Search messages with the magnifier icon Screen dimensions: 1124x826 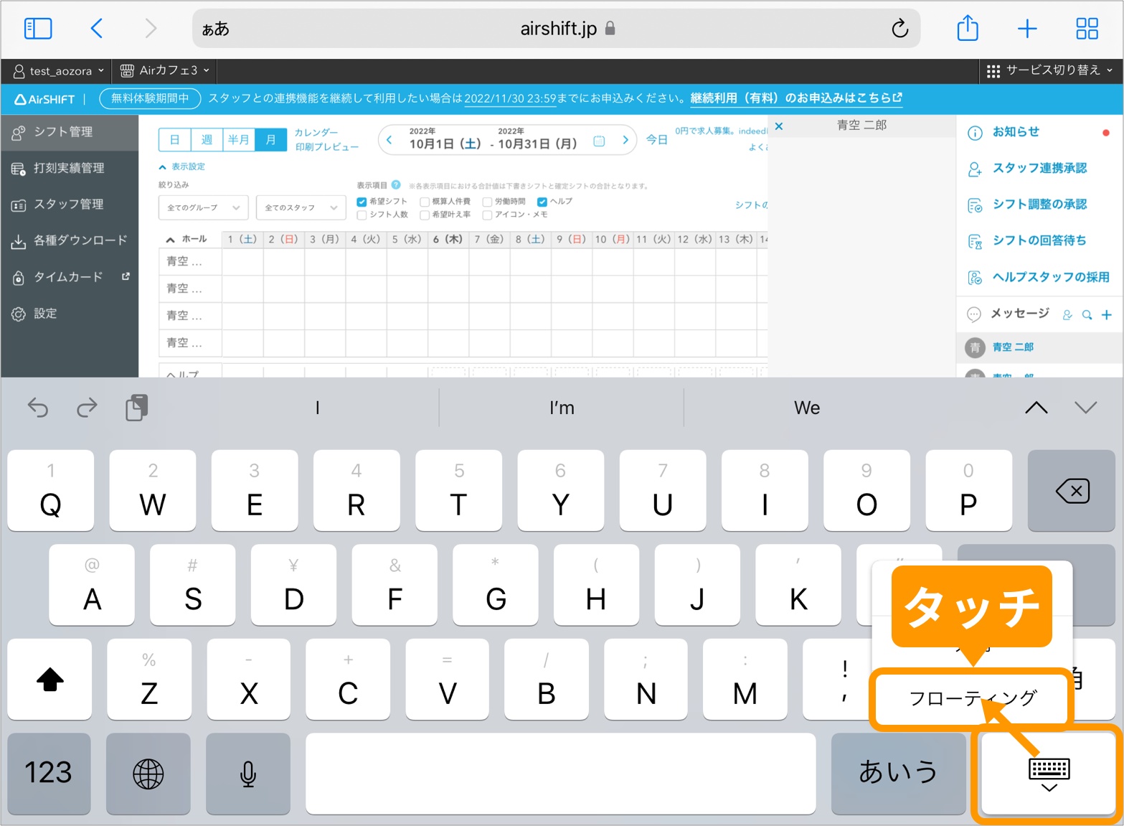click(1087, 314)
